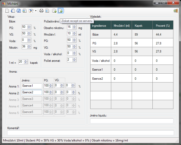Minimize the Míchání window
Viewport: 181px width, 145px height.
157,3
